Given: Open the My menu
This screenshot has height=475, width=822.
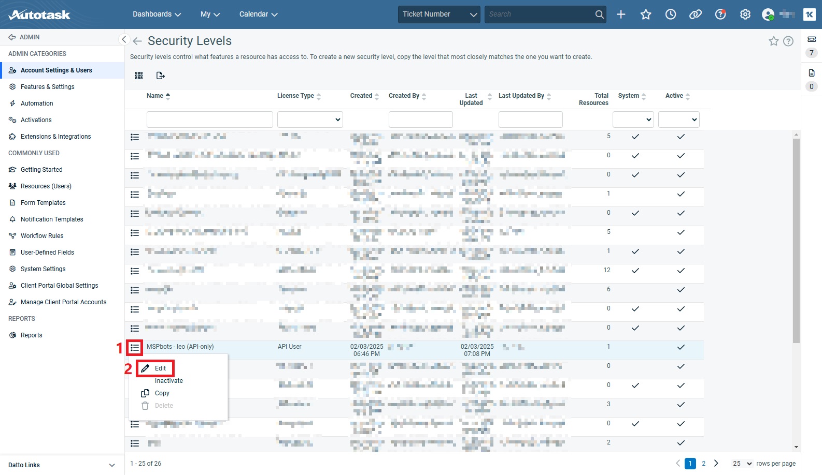Looking at the screenshot, I should [x=210, y=14].
